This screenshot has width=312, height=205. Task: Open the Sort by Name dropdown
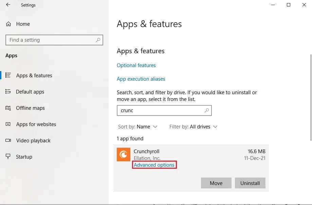tap(138, 127)
